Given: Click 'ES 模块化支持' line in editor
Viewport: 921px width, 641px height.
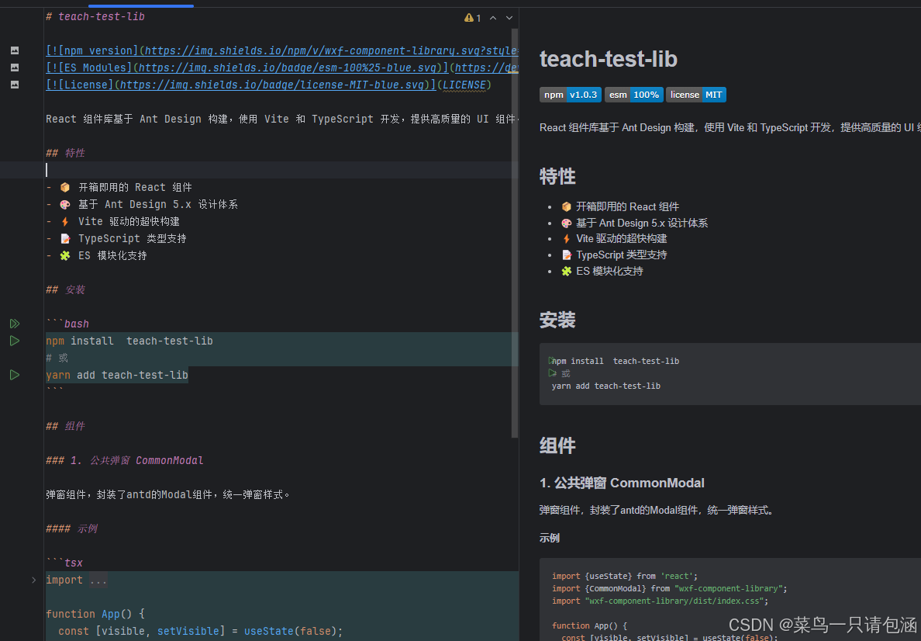Looking at the screenshot, I should 112,255.
